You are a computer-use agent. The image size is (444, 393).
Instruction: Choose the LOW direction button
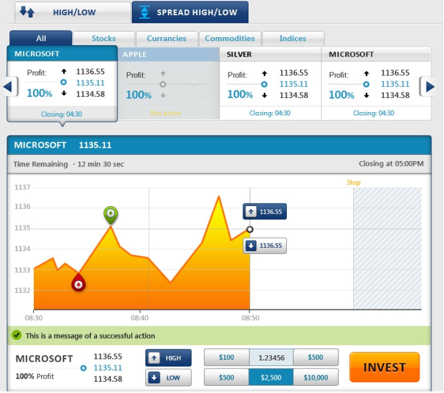click(x=168, y=378)
